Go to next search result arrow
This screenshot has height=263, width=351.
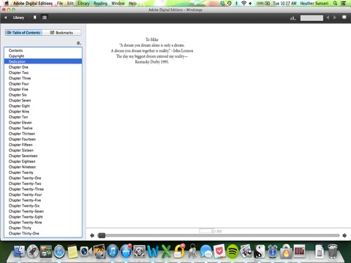point(335,18)
